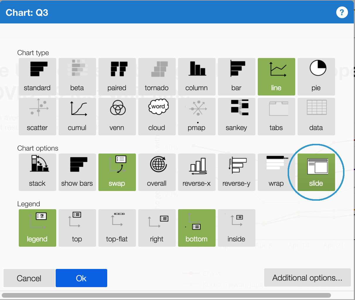Open Additional options
This screenshot has height=300, width=355.
click(x=307, y=277)
